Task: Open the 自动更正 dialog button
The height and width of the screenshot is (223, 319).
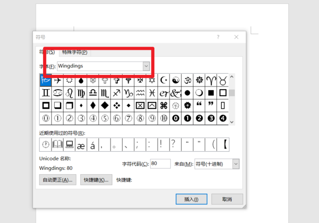Action: (x=57, y=180)
